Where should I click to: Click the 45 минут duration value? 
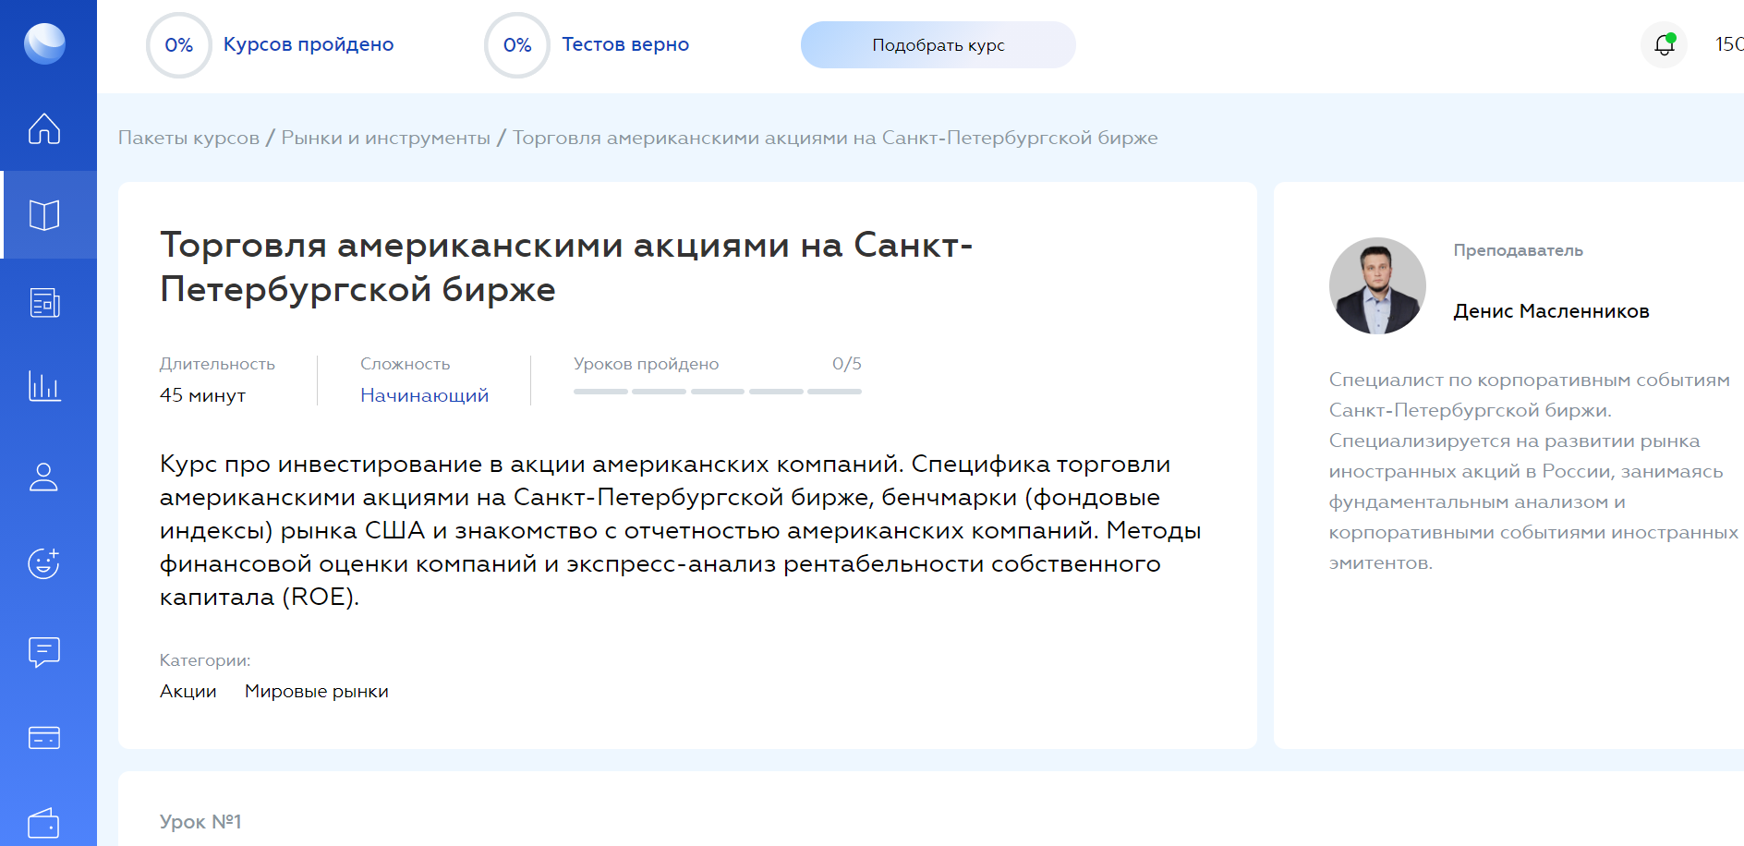(x=203, y=395)
